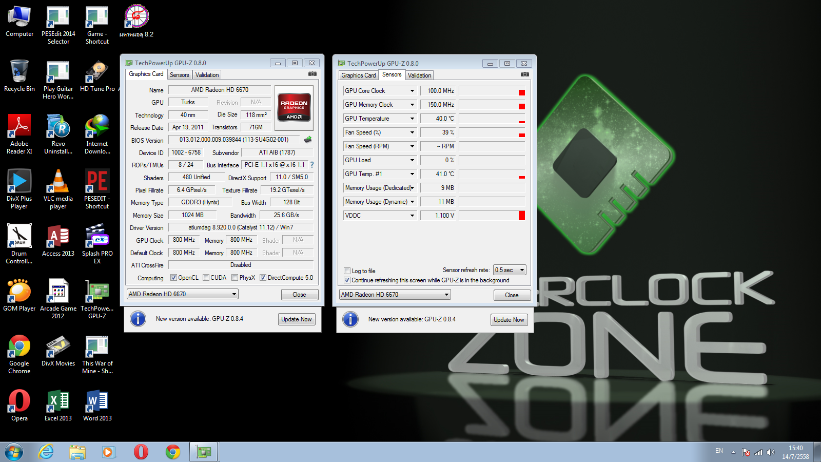Expand VDDC sensor dropdown
Viewport: 821px width, 462px height.
tap(412, 216)
